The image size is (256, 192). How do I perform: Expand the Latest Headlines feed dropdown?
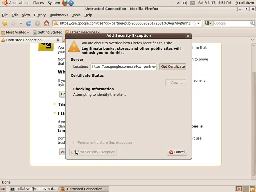tap(99, 32)
